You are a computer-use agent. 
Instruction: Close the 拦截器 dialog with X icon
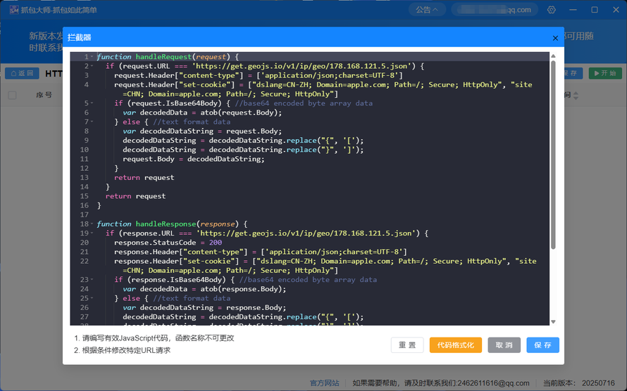coord(555,38)
